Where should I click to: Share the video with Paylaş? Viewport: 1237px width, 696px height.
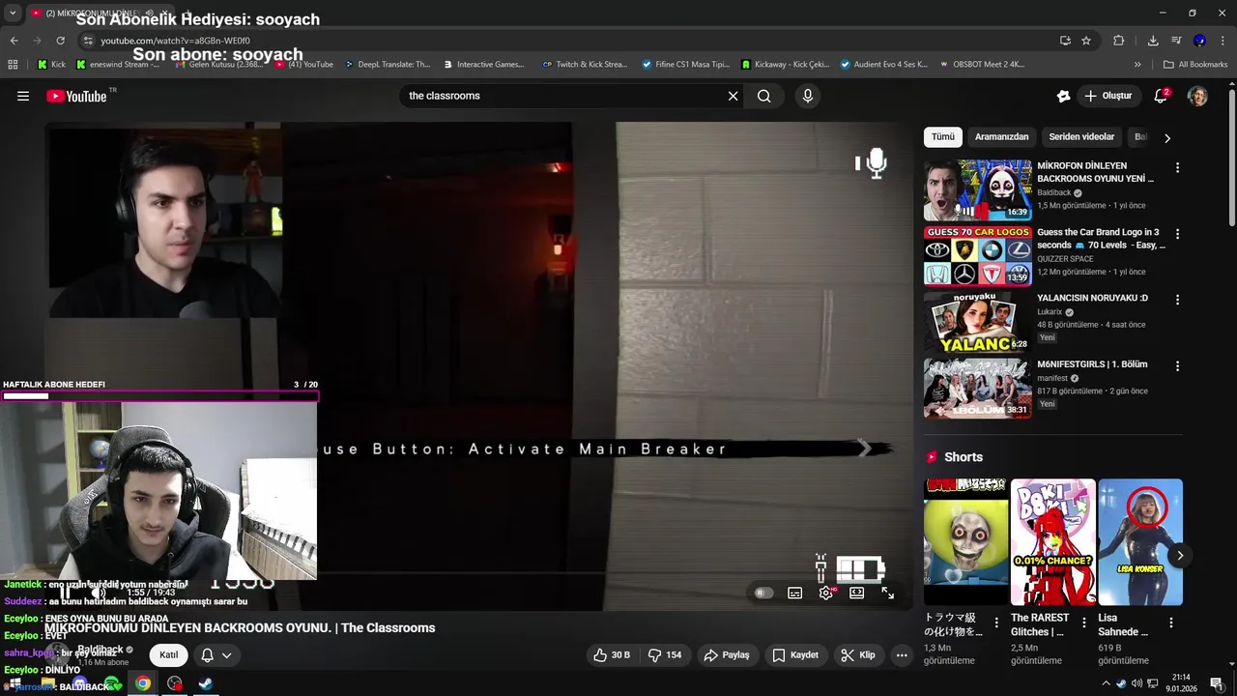[727, 654]
